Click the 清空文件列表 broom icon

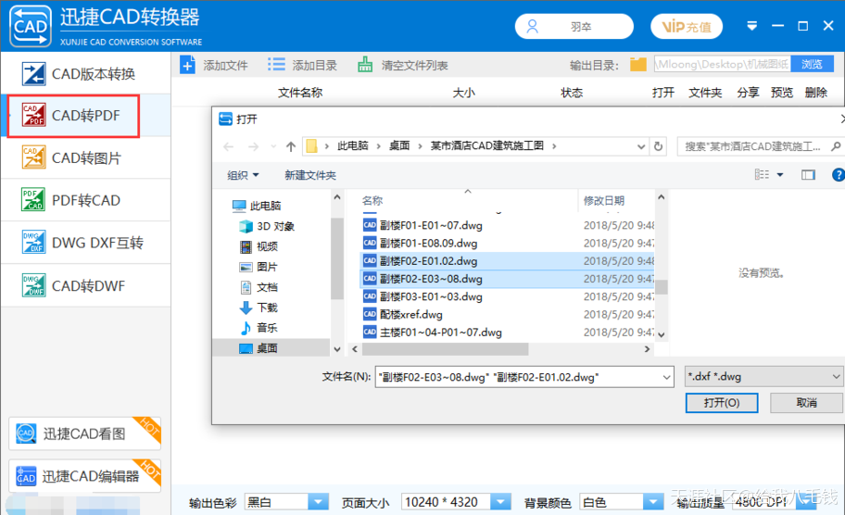[365, 65]
